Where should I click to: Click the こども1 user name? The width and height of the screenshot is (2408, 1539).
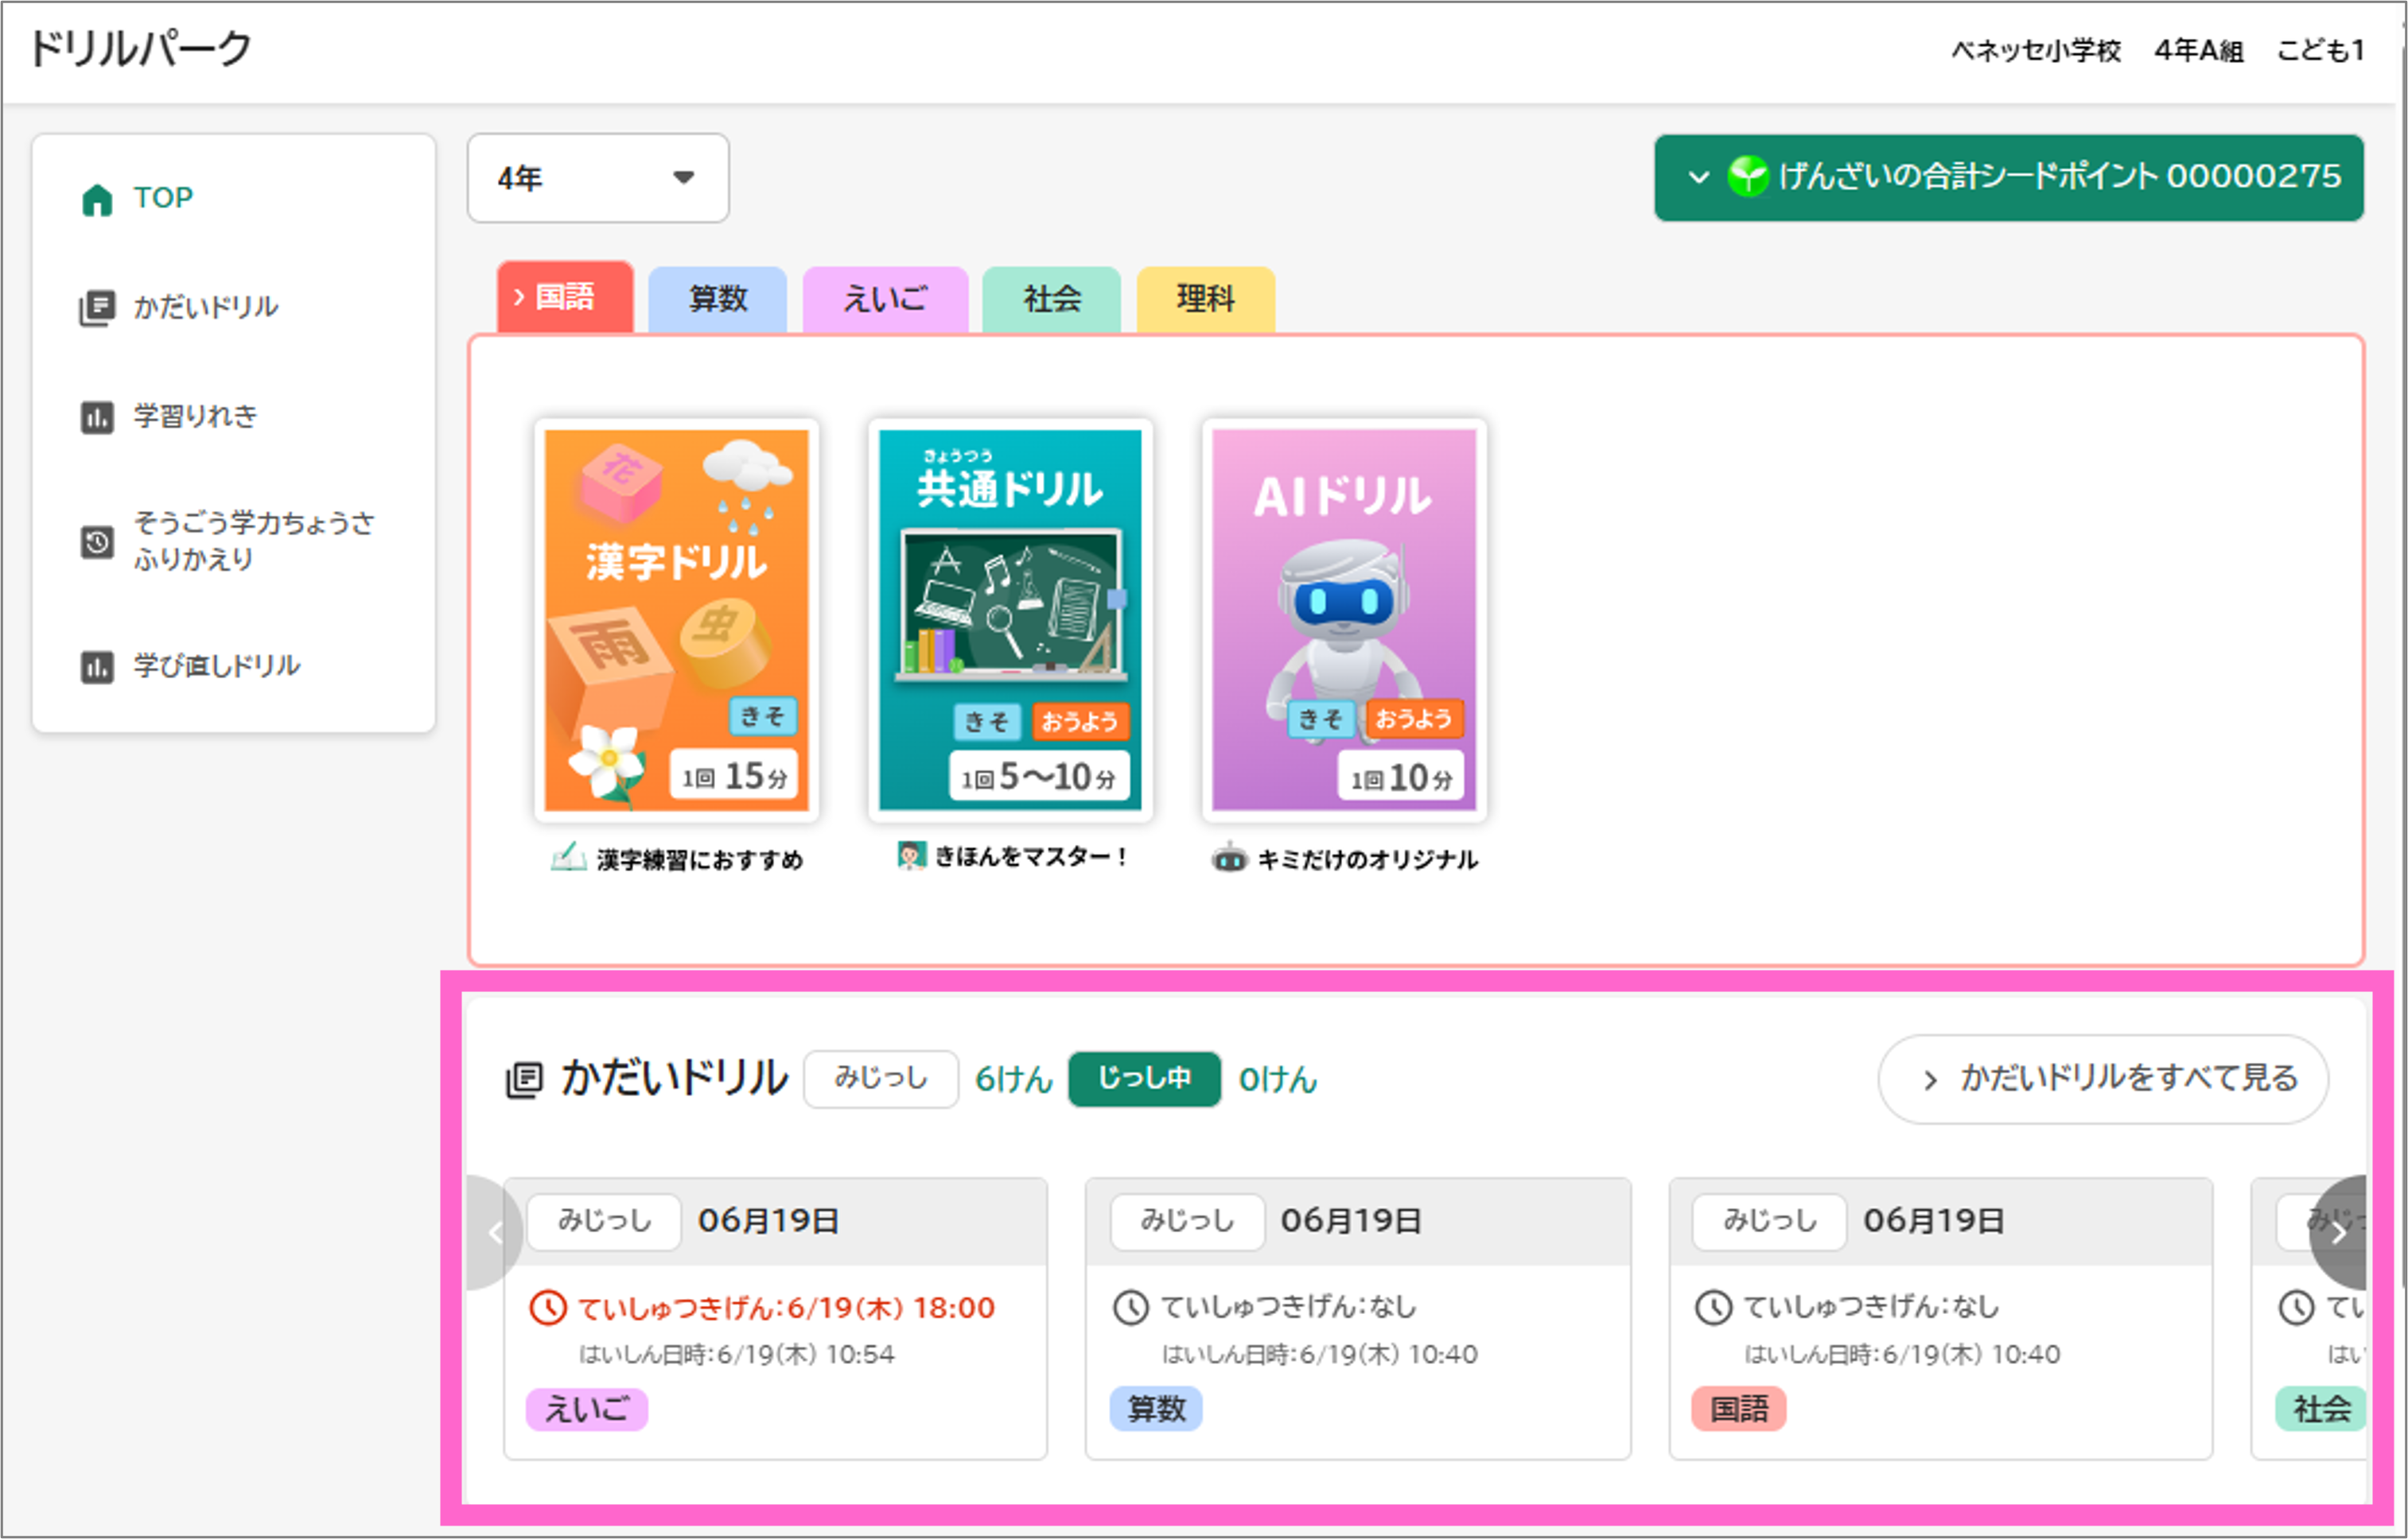click(x=2320, y=50)
